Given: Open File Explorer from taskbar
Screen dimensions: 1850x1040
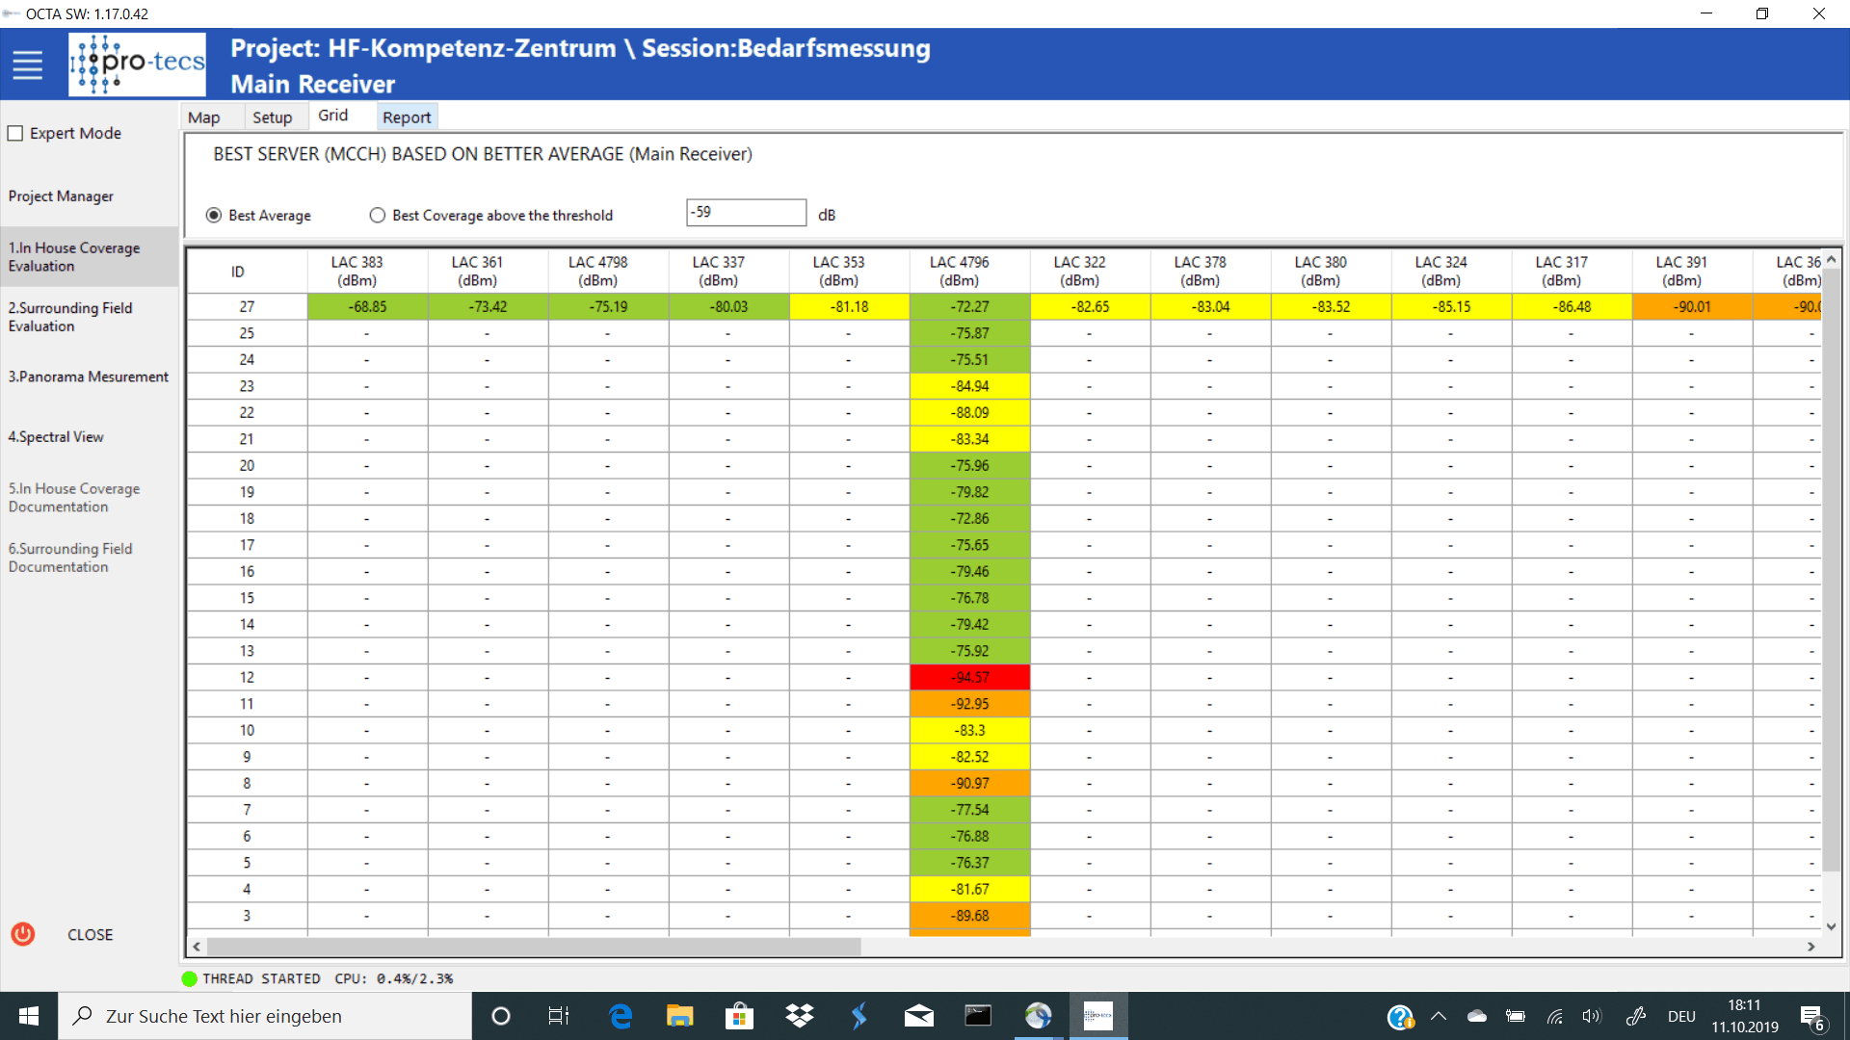Looking at the screenshot, I should 679,1016.
